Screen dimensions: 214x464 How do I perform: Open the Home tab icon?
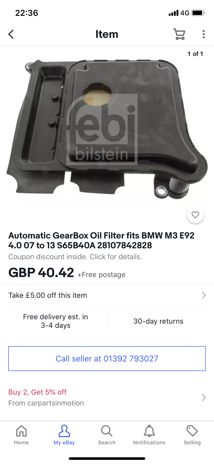21,431
